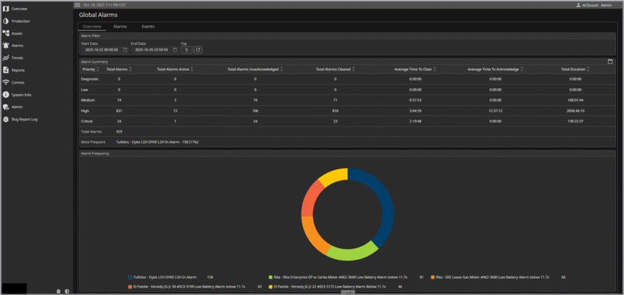Open the Comms wifi icon

click(x=5, y=83)
